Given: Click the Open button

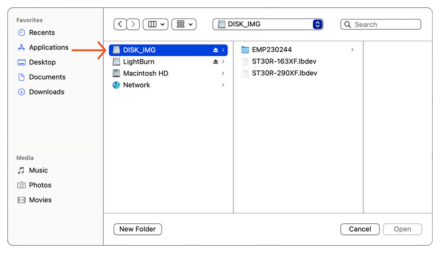Looking at the screenshot, I should (402, 229).
